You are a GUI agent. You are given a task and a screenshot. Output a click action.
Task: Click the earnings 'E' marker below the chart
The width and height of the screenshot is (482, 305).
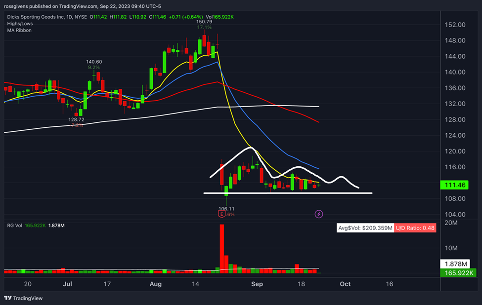(221, 214)
